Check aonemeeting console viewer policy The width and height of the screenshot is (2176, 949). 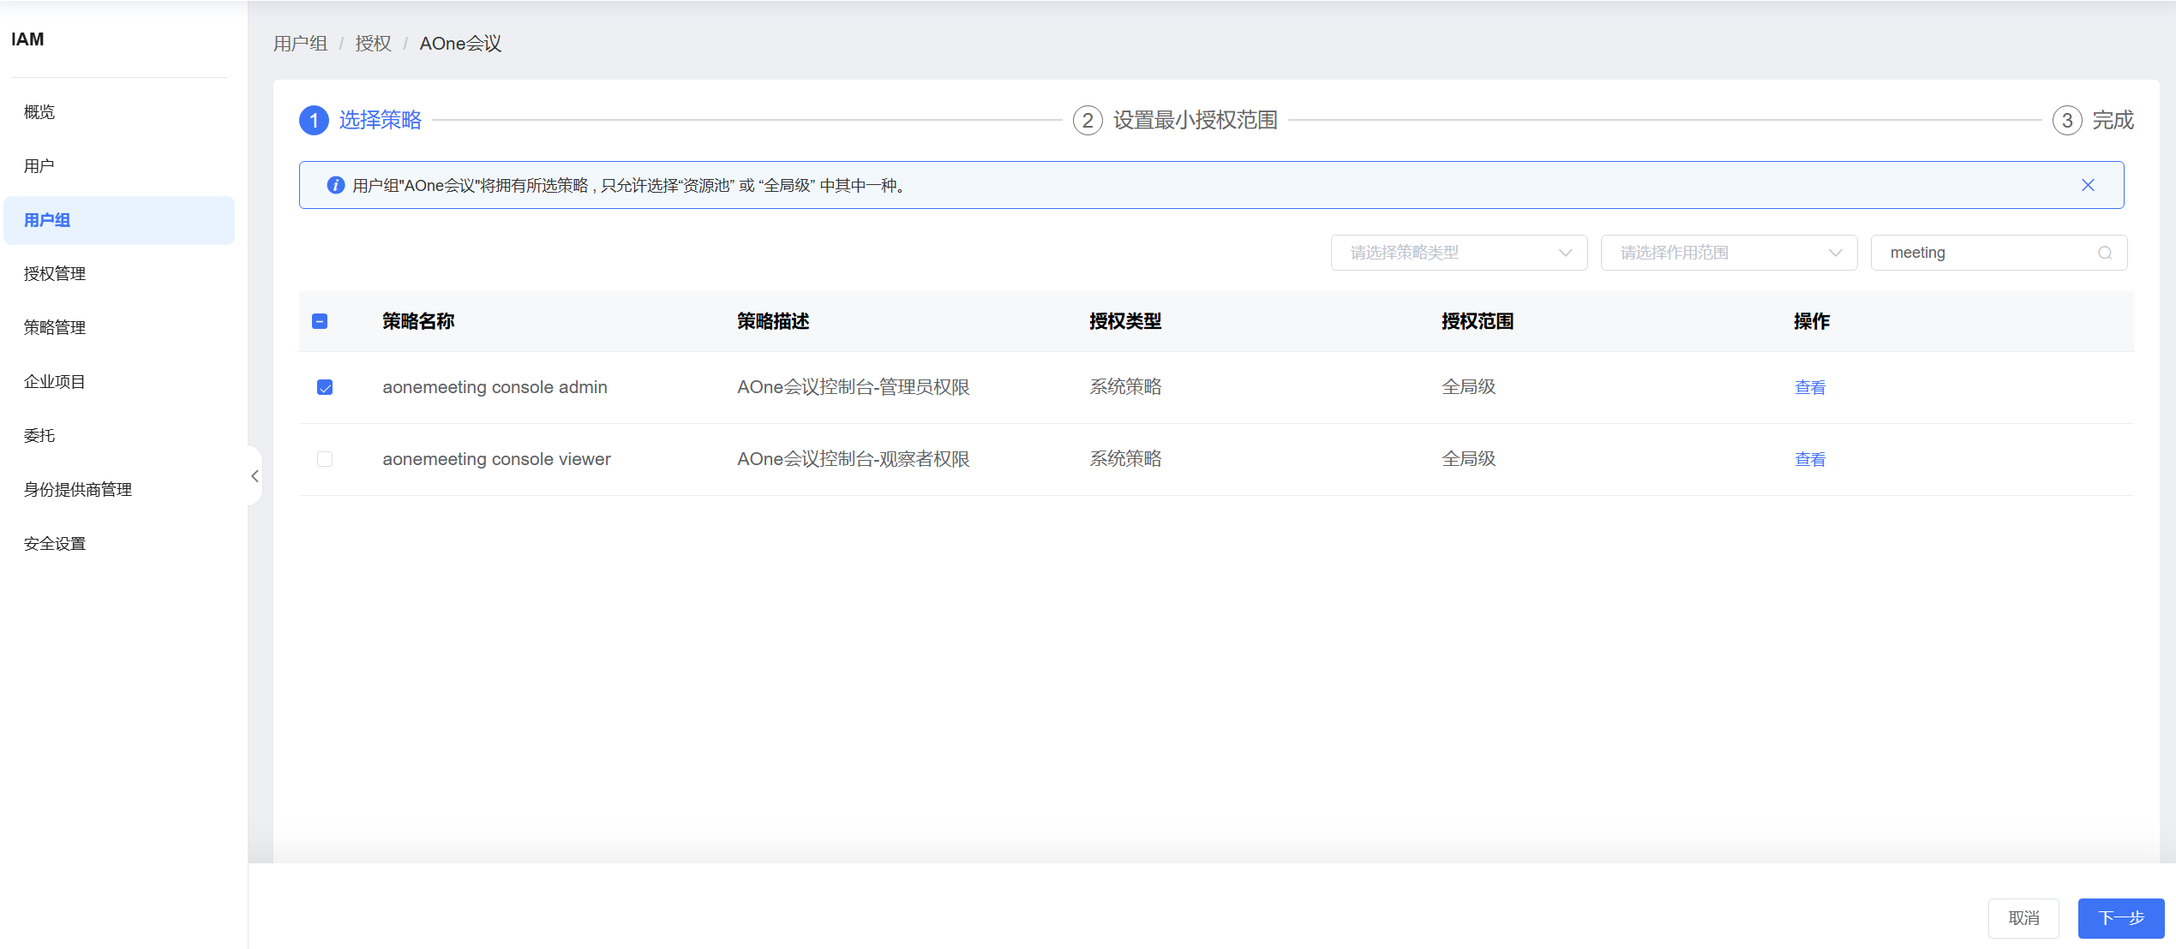[x=325, y=459]
